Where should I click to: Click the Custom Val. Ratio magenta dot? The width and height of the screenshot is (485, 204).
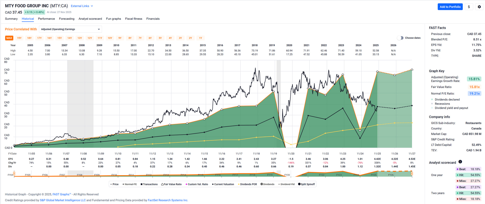click(x=186, y=184)
